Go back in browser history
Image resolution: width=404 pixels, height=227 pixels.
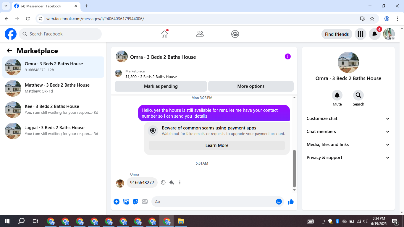[7, 19]
